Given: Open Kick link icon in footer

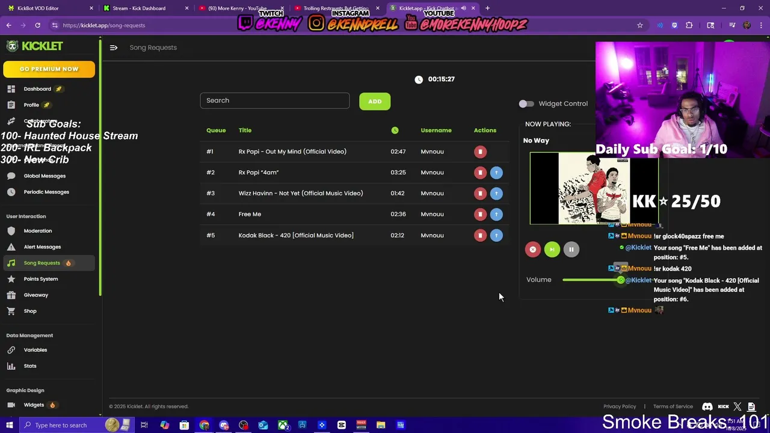Looking at the screenshot, I should (x=723, y=407).
